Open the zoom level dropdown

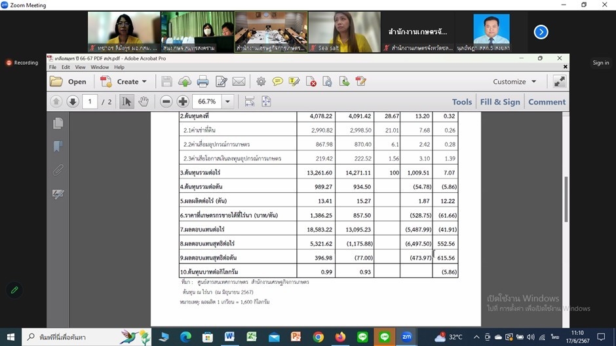click(x=227, y=101)
